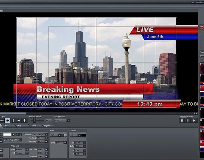Select the left arrow motion direction
204x160 pixels.
(x=8, y=120)
